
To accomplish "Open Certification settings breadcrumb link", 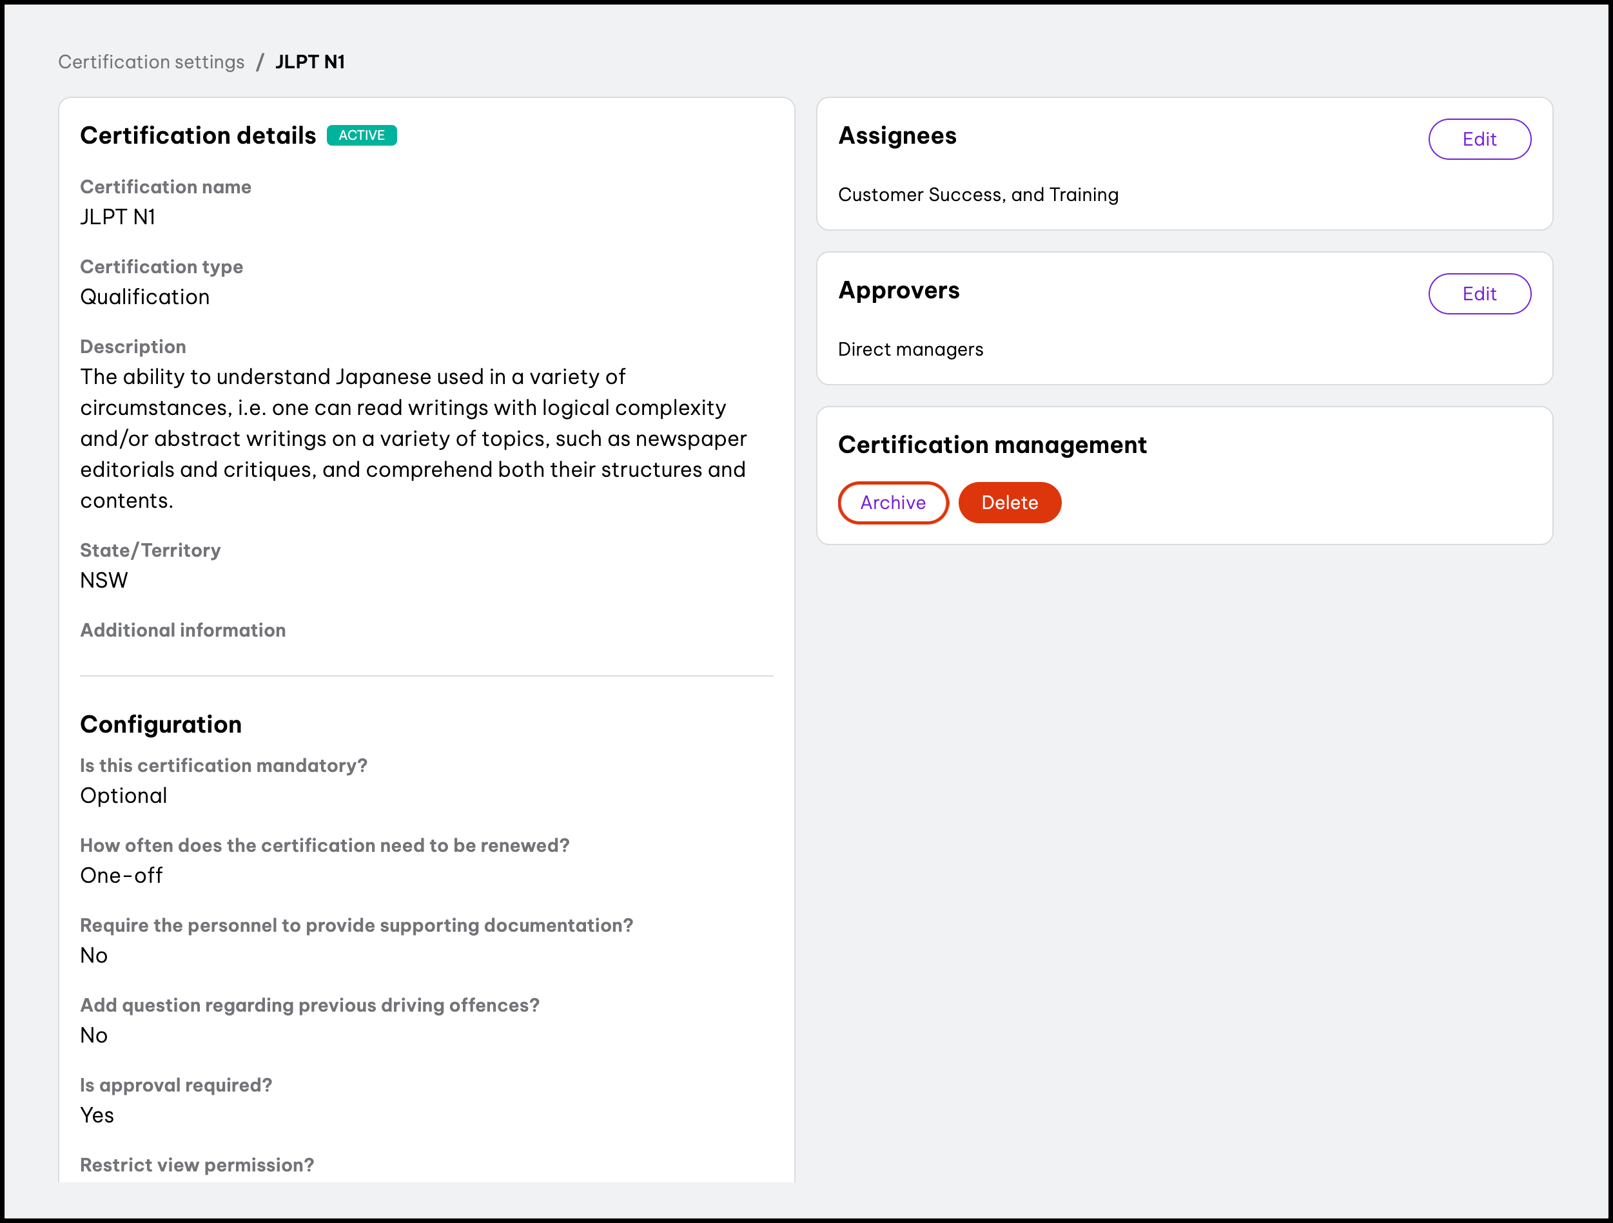I will 151,62.
